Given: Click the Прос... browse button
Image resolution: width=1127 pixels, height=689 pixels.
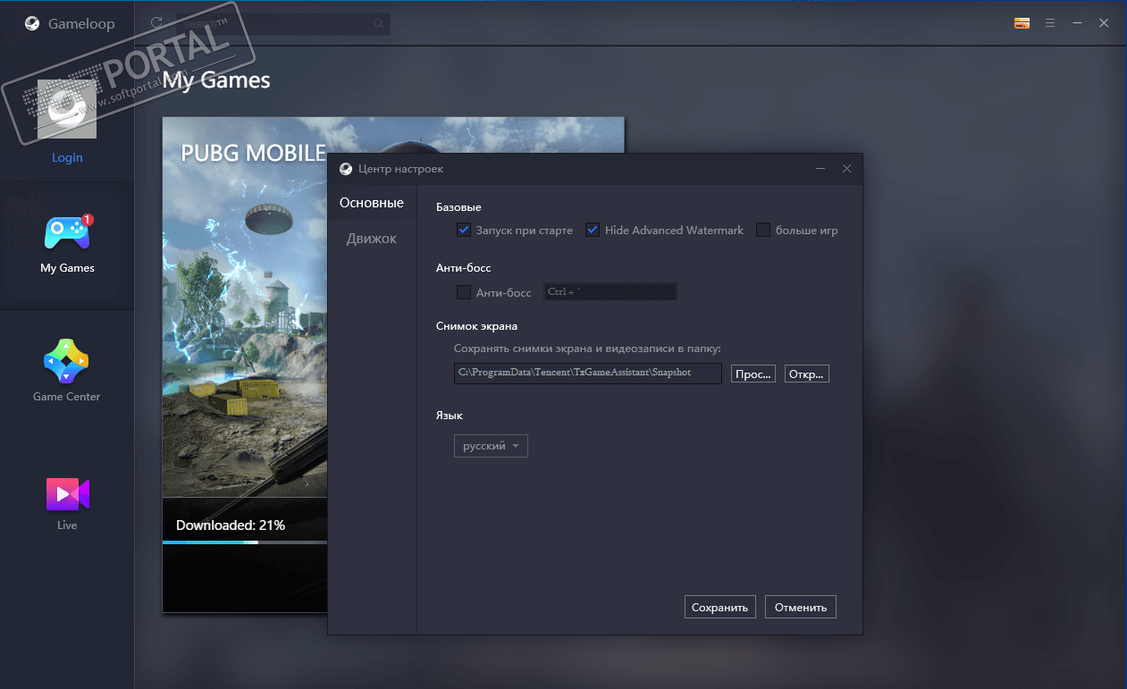Looking at the screenshot, I should click(x=753, y=374).
